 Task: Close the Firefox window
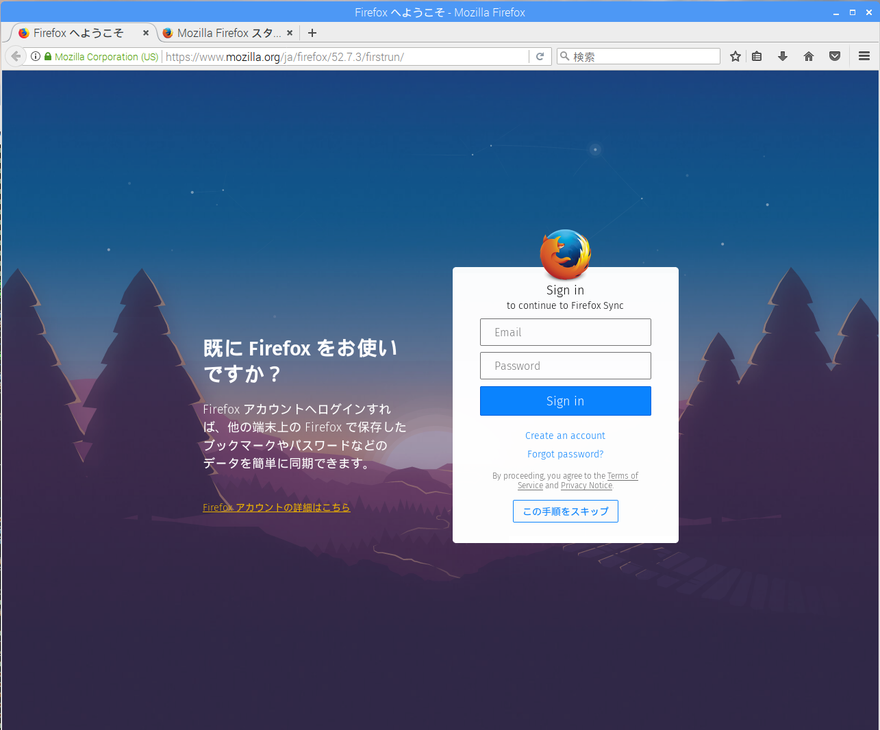869,12
